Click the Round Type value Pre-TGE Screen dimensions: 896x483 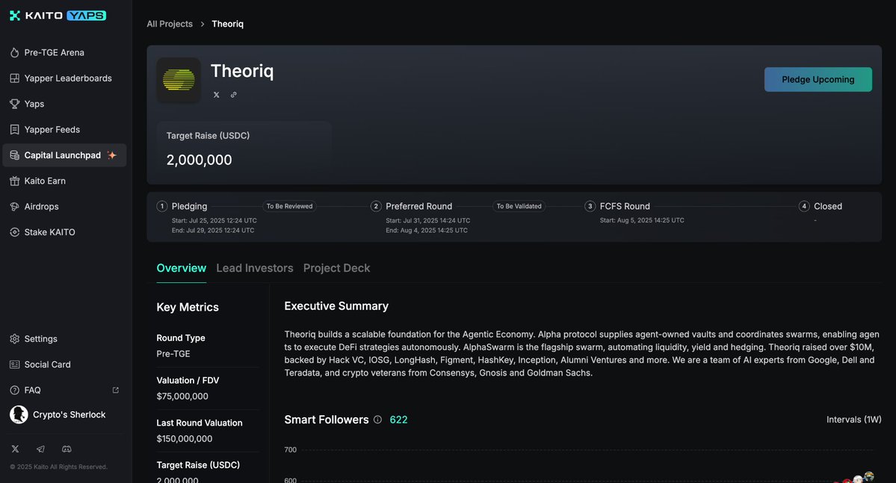pyautogui.click(x=173, y=353)
